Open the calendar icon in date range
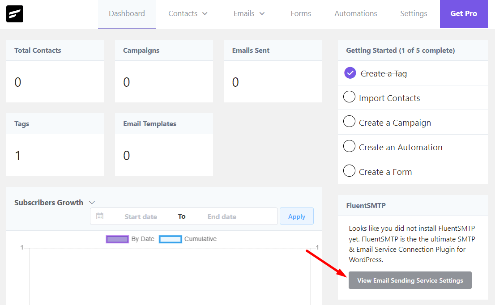This screenshot has height=305, width=495. (100, 216)
